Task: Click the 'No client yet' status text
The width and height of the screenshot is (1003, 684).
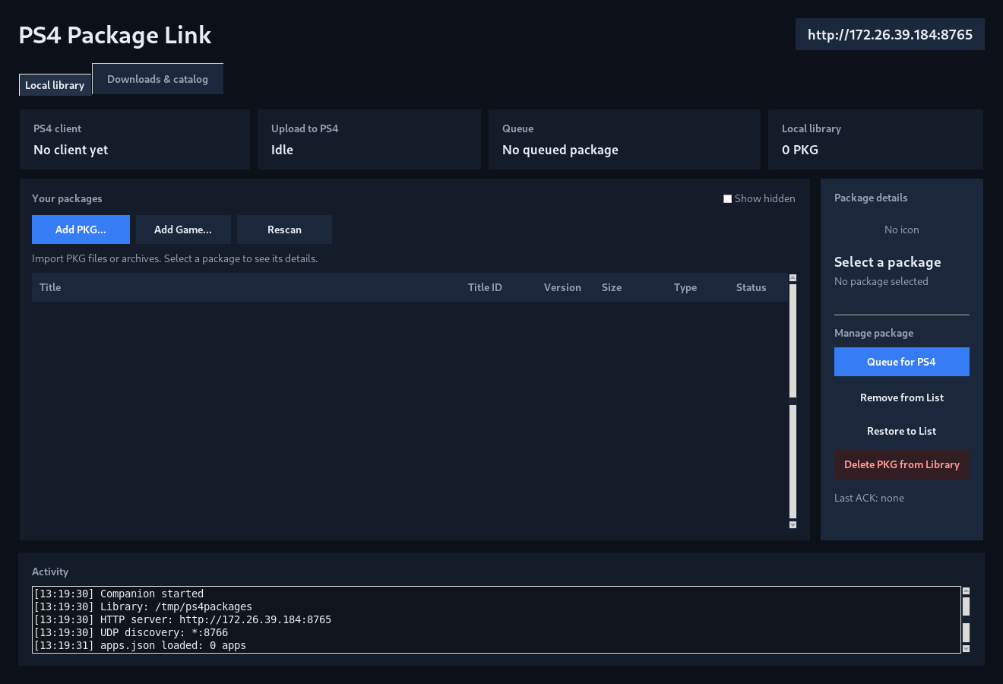Action: pos(71,150)
